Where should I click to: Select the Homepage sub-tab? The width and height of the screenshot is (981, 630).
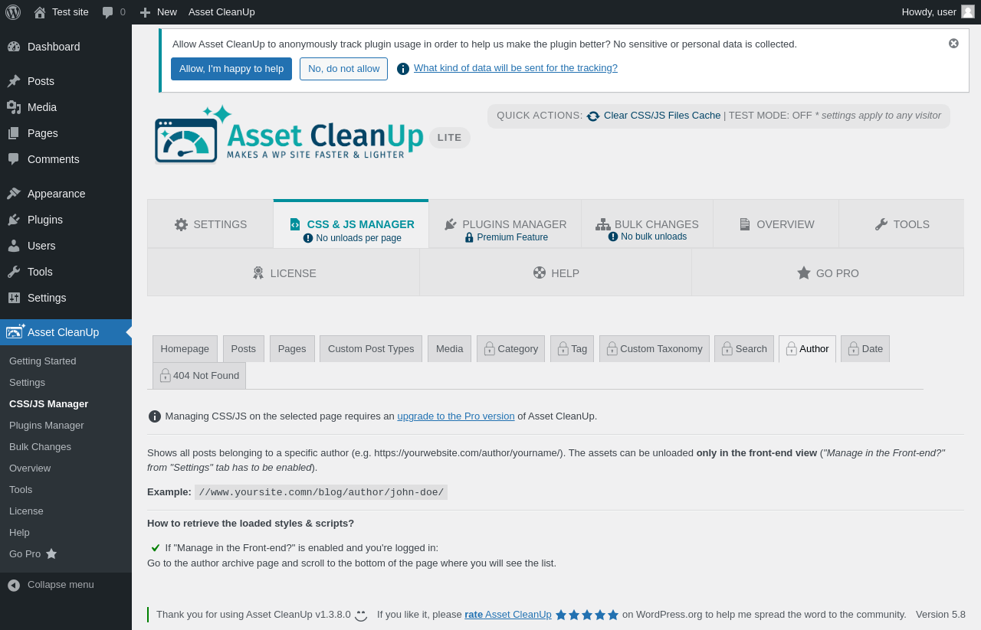tap(185, 349)
